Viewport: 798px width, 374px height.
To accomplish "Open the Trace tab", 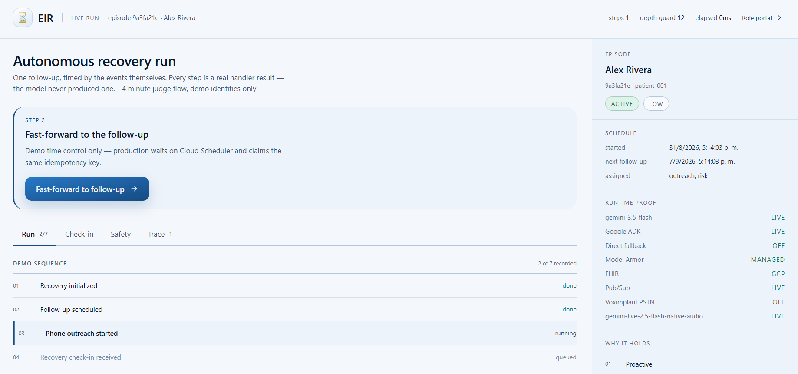I will [160, 234].
